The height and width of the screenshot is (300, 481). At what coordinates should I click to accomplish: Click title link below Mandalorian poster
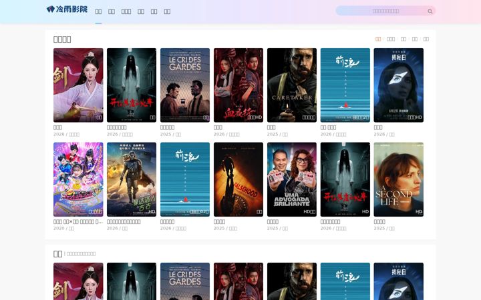[x=124, y=221]
